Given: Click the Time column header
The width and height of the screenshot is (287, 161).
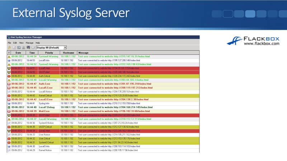Looking at the screenshot, I should (x=32, y=53).
